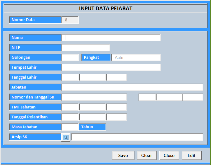Click the Nama label

[35, 38]
